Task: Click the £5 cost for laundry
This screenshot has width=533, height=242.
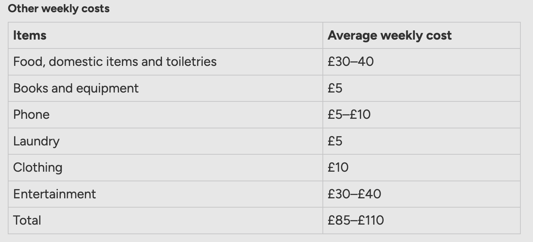Action: click(335, 141)
